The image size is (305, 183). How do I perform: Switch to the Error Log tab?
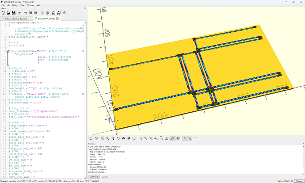pyautogui.click(x=94, y=177)
